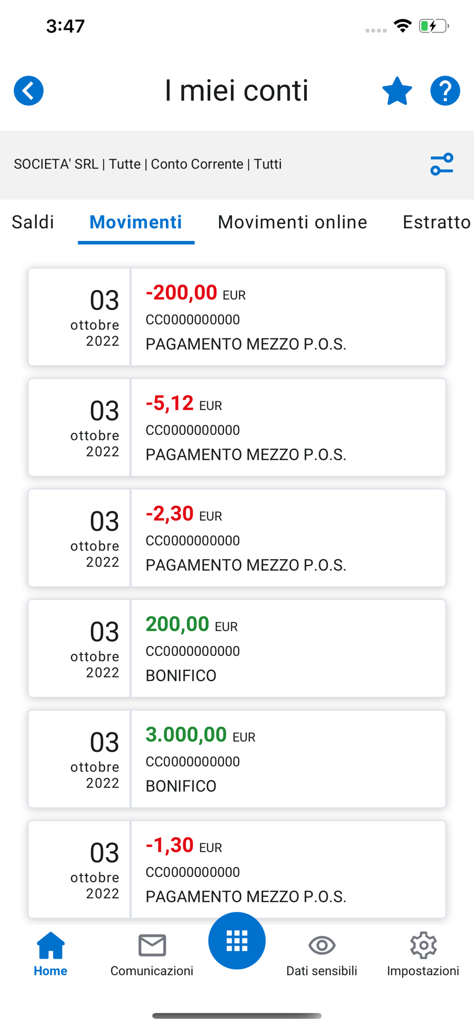The width and height of the screenshot is (474, 1028).
Task: Tap the blue back arrow button
Action: 29,91
